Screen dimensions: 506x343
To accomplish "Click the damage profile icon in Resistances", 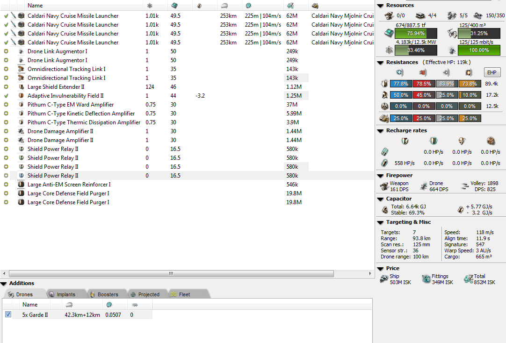I will click(x=384, y=118).
